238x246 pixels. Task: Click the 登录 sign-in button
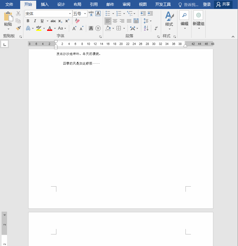tap(207, 4)
